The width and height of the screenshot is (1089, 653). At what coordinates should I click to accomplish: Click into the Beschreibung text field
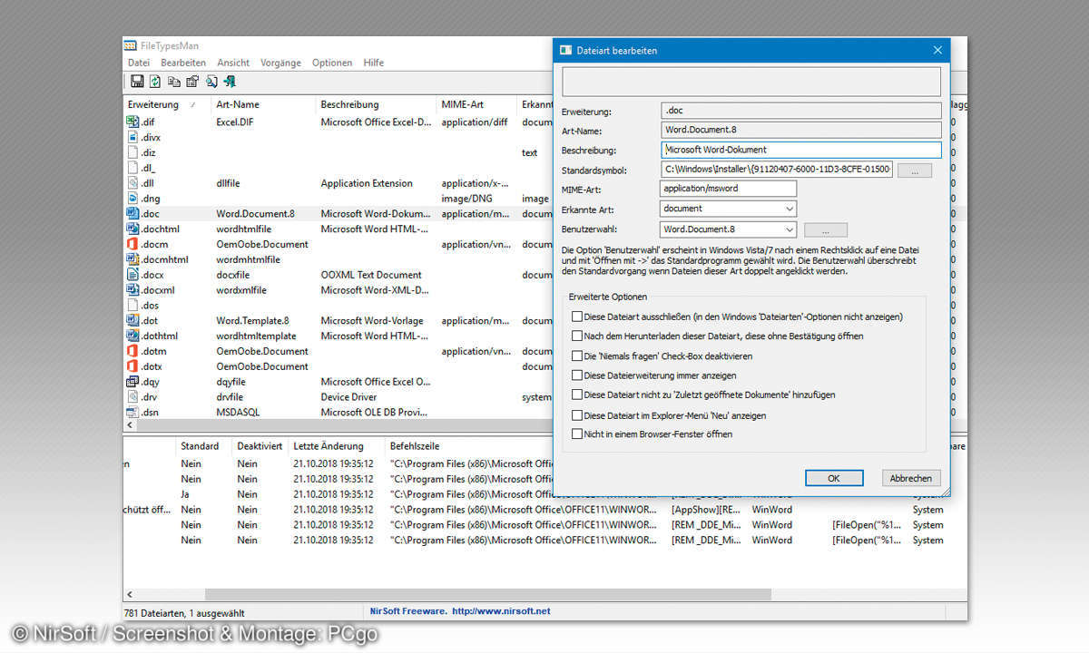(x=800, y=150)
